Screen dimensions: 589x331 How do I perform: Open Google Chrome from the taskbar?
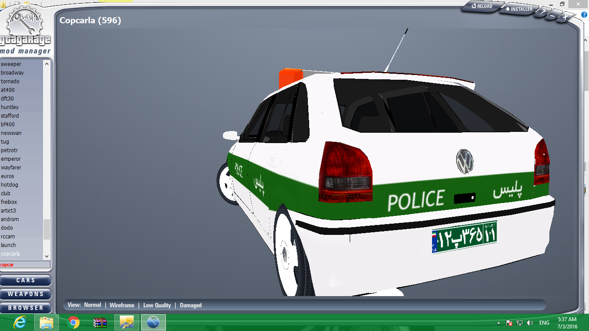point(73,322)
